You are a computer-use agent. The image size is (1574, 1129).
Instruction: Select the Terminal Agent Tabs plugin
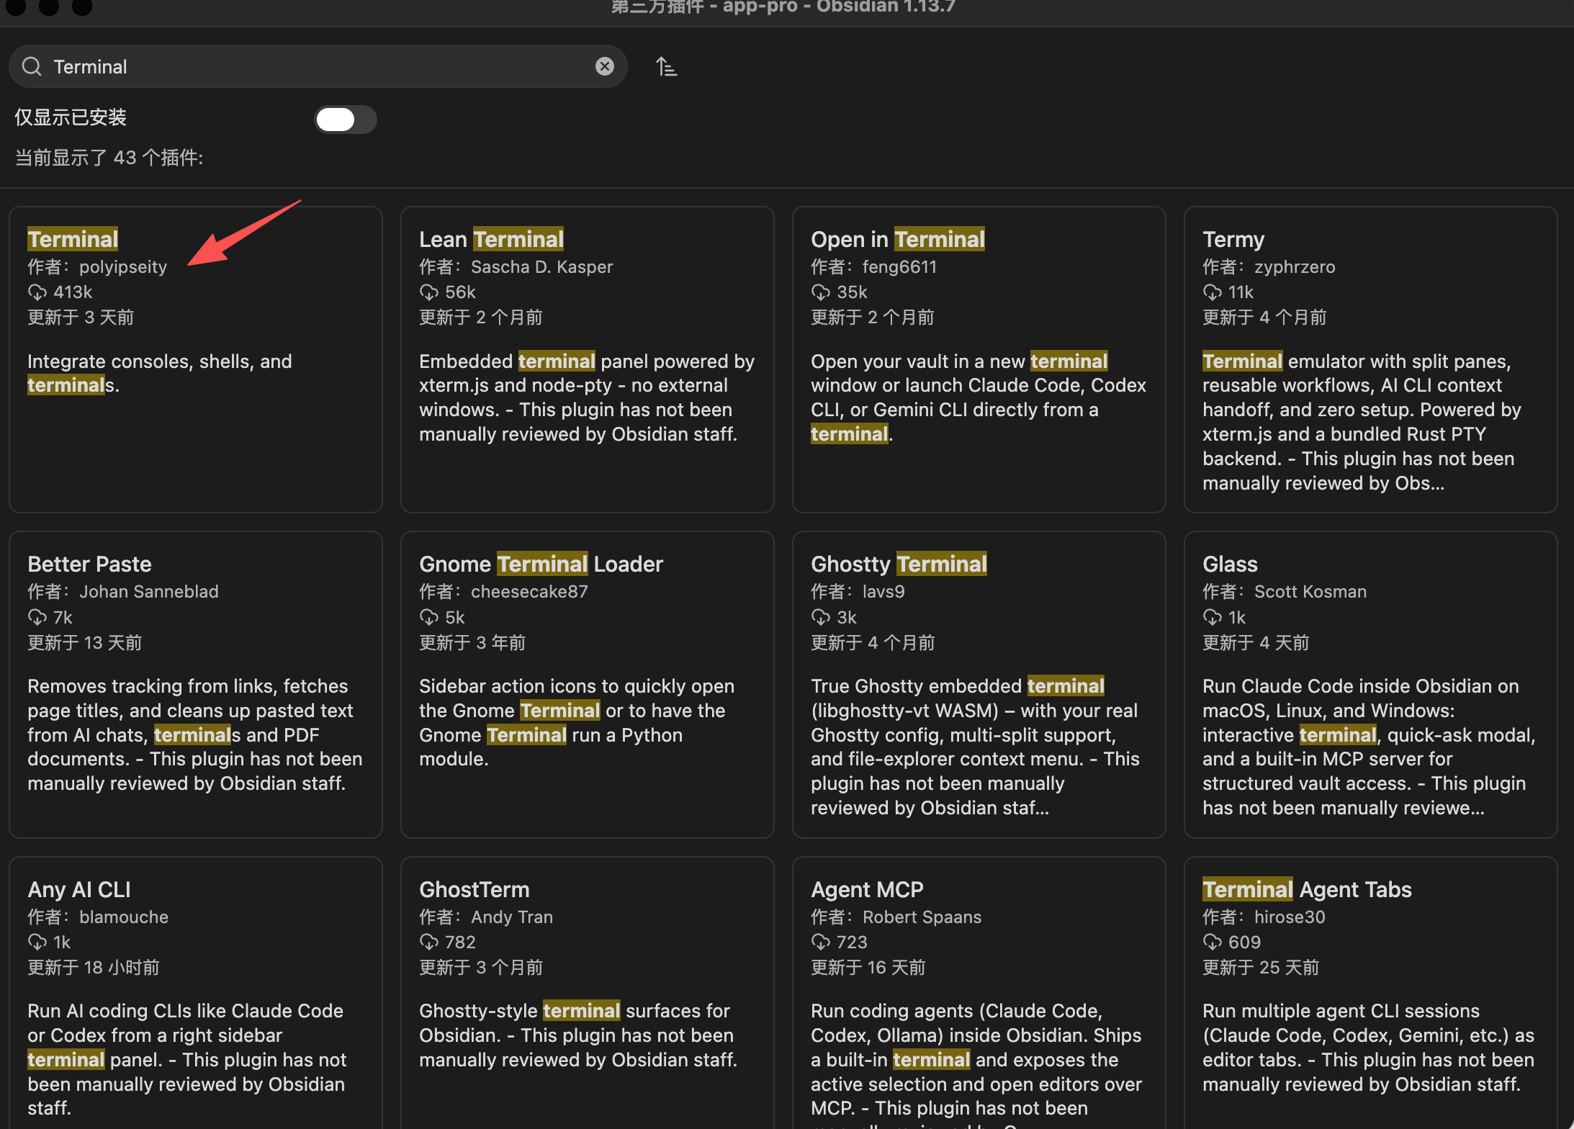click(1370, 994)
